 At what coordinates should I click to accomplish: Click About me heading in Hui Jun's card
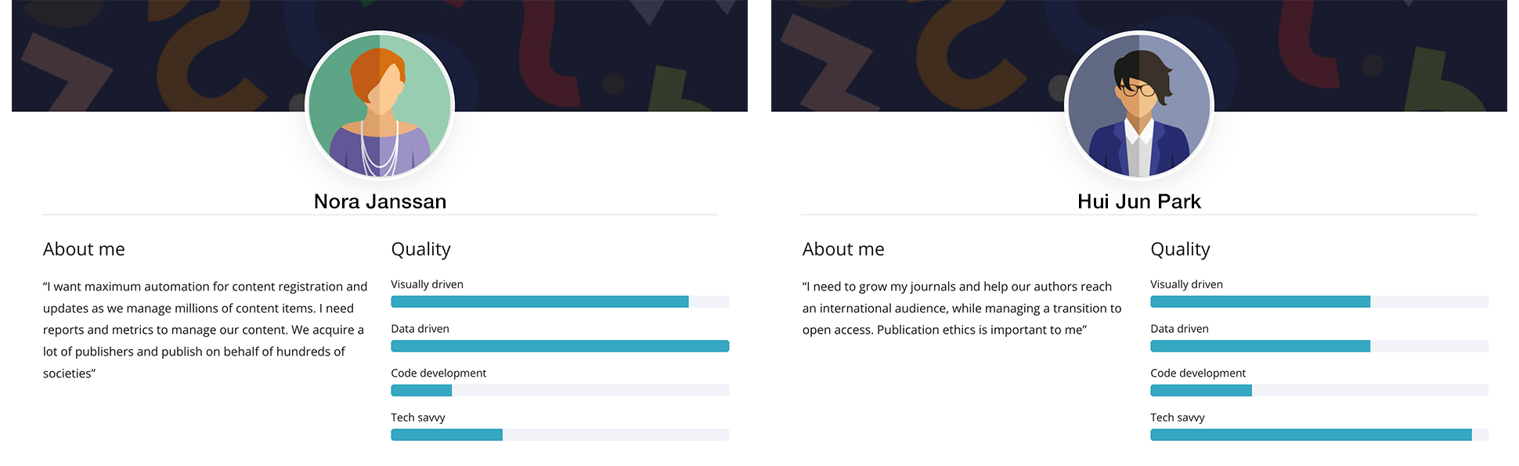pos(843,249)
